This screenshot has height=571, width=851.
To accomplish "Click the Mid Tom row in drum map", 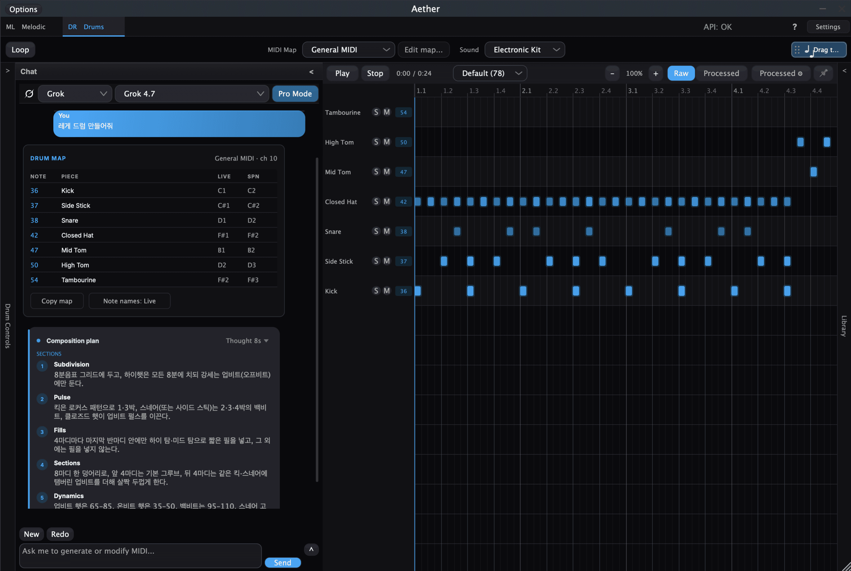I will pyautogui.click(x=154, y=250).
